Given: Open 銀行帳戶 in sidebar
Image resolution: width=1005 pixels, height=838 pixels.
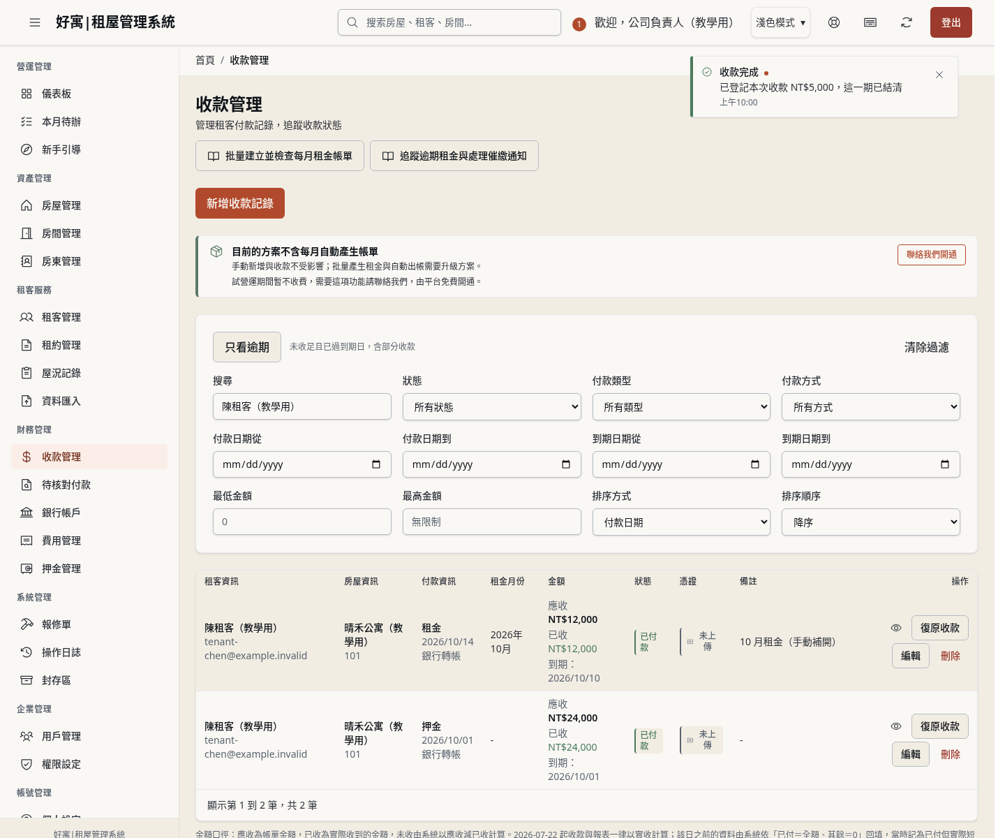Looking at the screenshot, I should coord(89,513).
